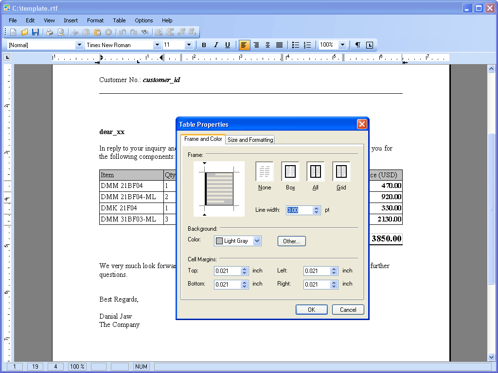Apply the All borders frame preset
The image size is (498, 373).
coord(316,171)
